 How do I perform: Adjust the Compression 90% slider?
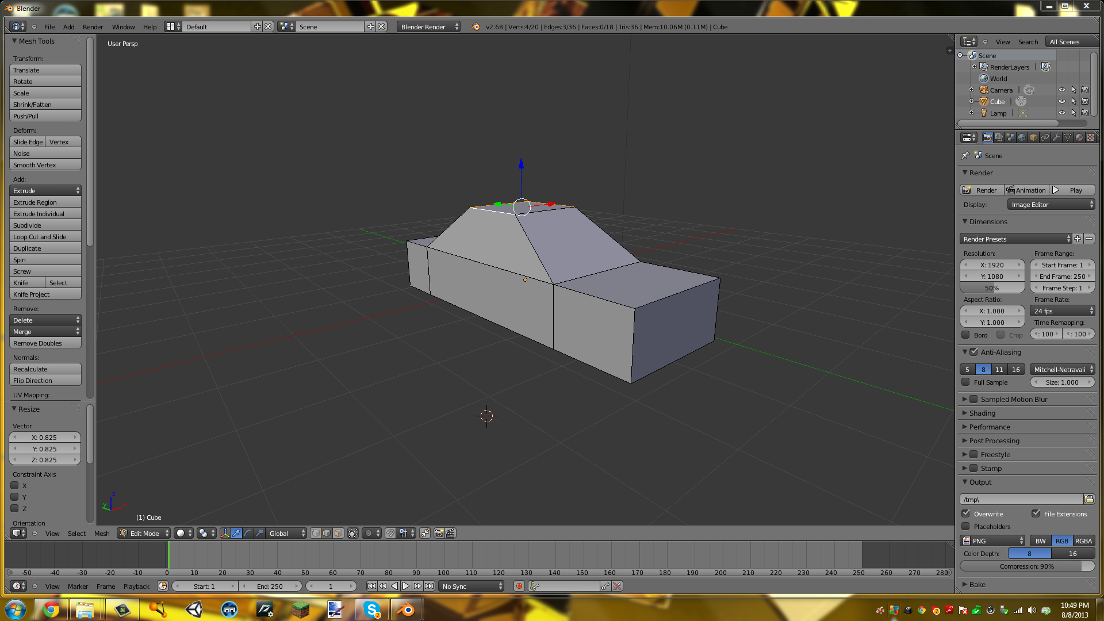[x=1026, y=566]
